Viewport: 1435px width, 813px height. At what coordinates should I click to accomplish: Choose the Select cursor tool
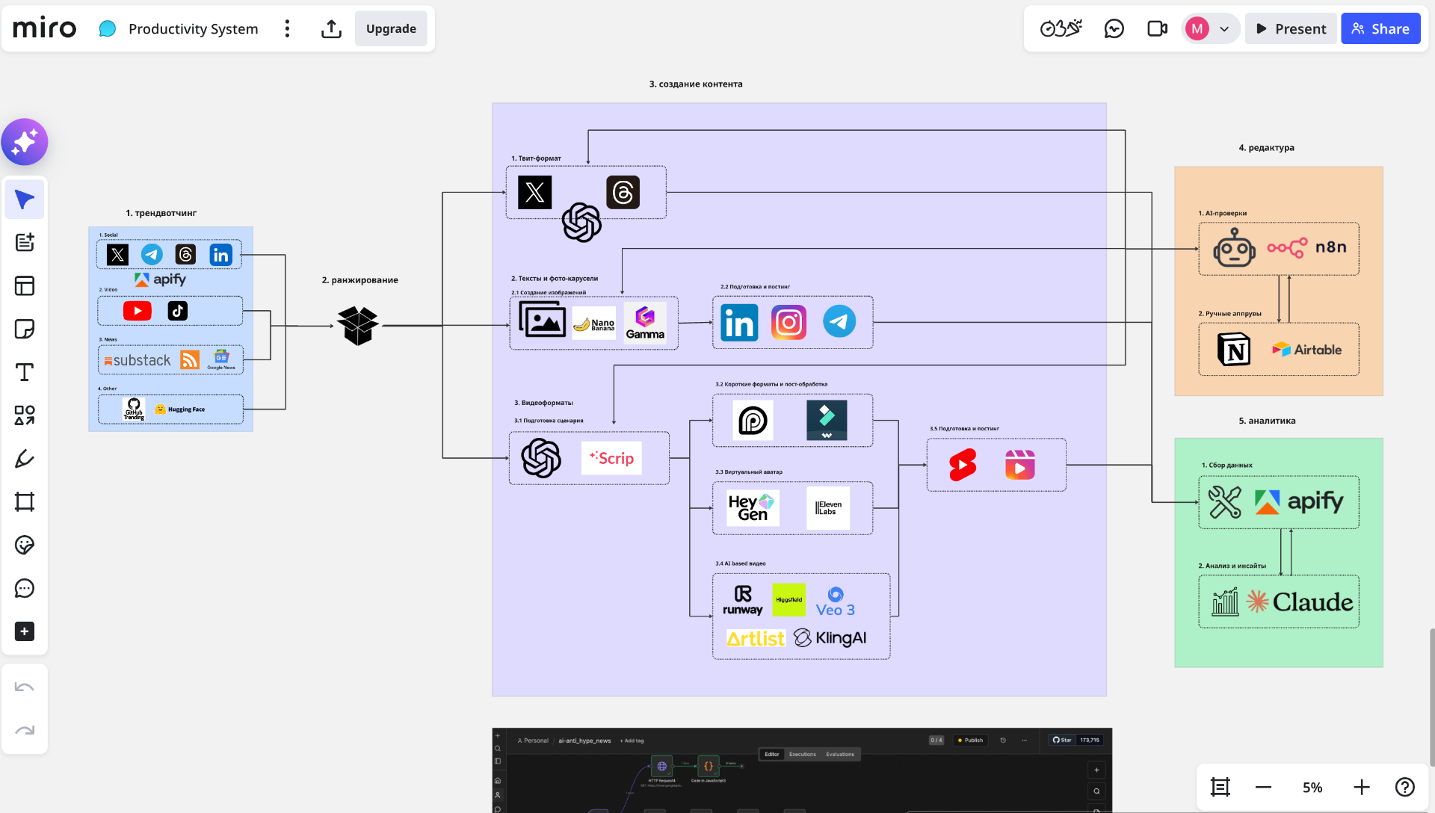click(25, 200)
